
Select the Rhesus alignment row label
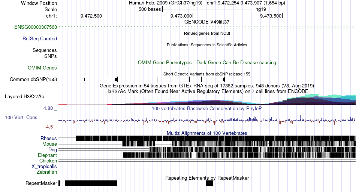tap(49, 138)
